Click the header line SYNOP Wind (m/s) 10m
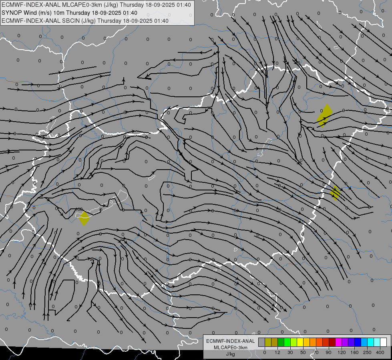Screen dimensions: 392x360 pos(69,13)
